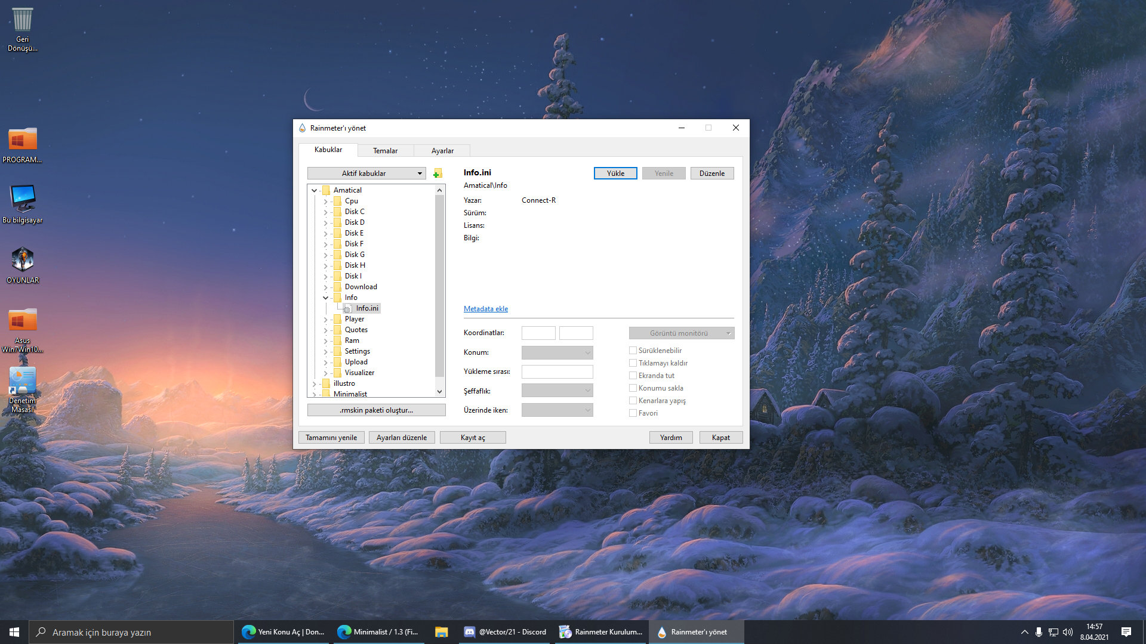Collapse the Amatical tree node
The width and height of the screenshot is (1146, 644).
coord(315,190)
